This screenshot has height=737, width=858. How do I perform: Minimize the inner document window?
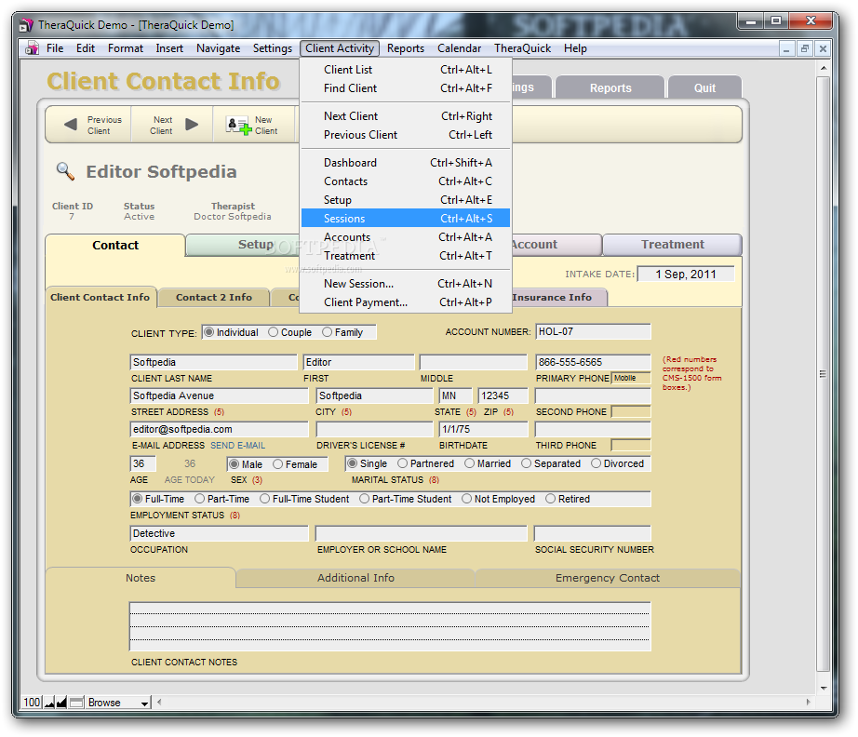(x=786, y=48)
